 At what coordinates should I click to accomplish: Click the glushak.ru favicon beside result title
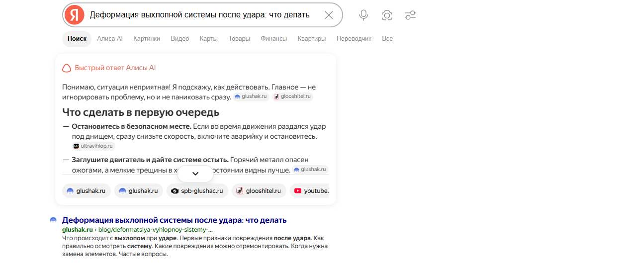point(53,220)
